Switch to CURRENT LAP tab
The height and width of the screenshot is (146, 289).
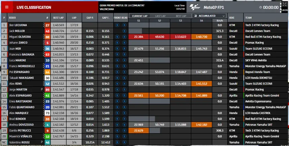pos(140,16)
